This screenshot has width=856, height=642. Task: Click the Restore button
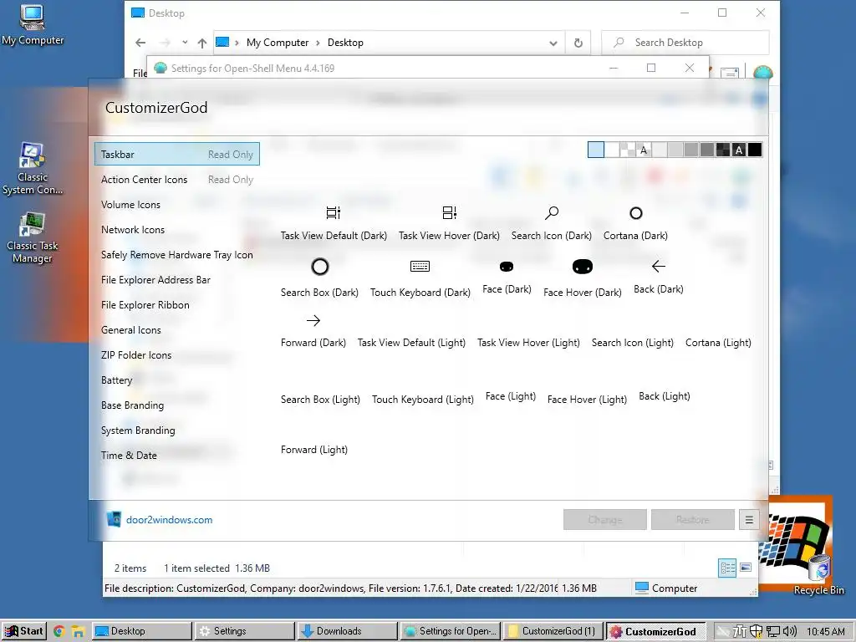pyautogui.click(x=693, y=520)
